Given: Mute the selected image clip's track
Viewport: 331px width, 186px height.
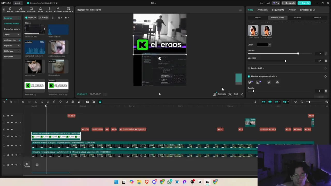Looking at the screenshot, I should coord(16,136).
